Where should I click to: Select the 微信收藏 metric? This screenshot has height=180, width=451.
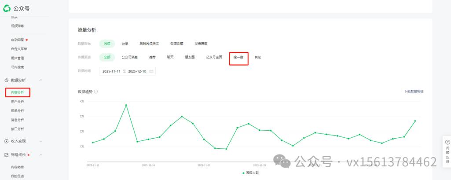(176, 44)
